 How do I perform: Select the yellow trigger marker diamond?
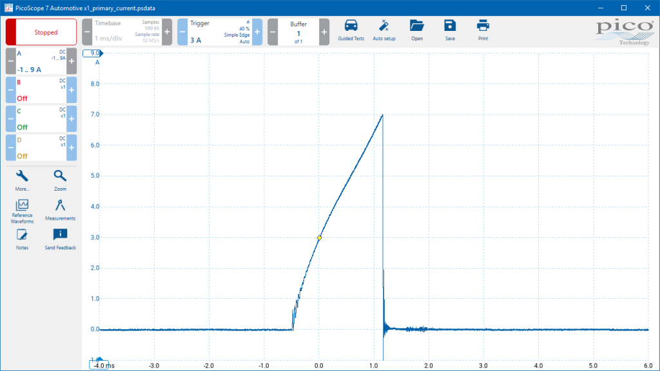319,238
